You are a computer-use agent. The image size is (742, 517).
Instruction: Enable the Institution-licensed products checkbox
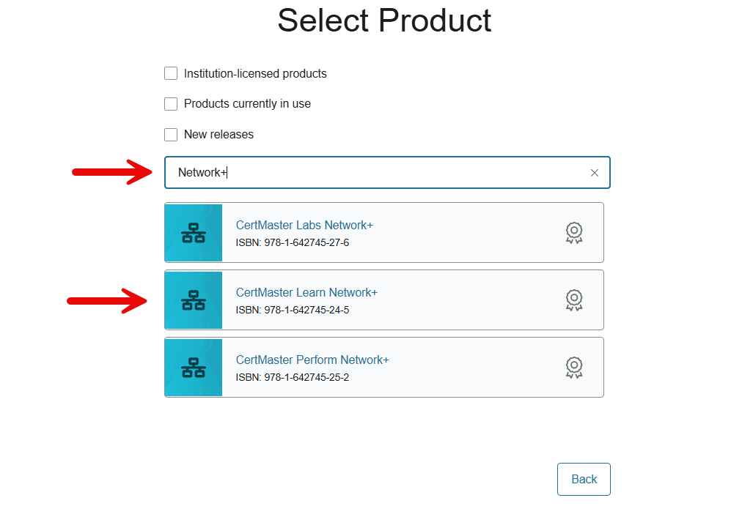[x=171, y=73]
